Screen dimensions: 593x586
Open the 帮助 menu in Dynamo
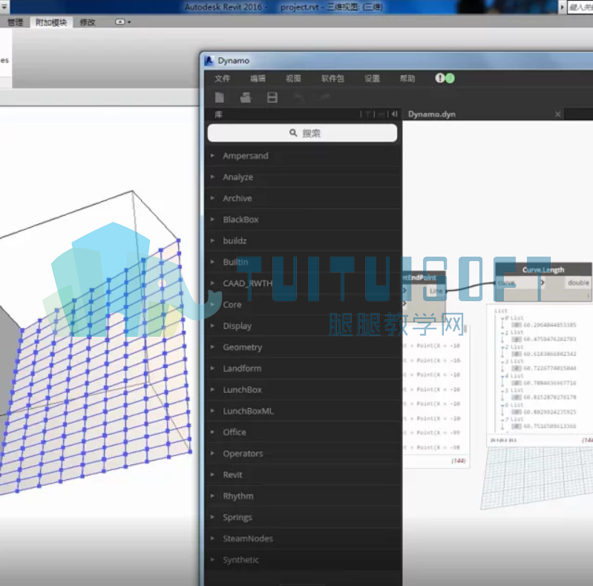point(407,79)
